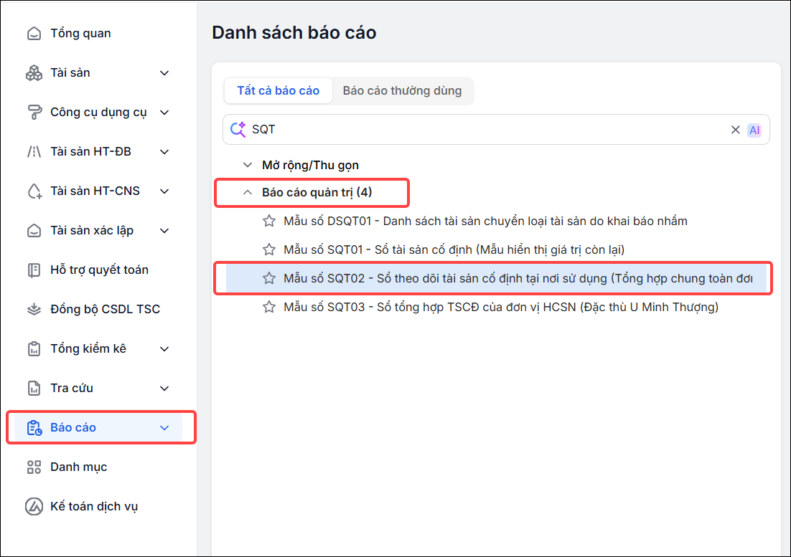Screen dimensions: 791x557
Task: Star the DSQT01 report as favorite
Action: click(269, 221)
